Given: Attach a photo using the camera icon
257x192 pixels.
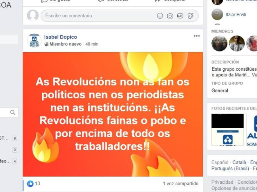Looking at the screenshot, I should coord(170,16).
